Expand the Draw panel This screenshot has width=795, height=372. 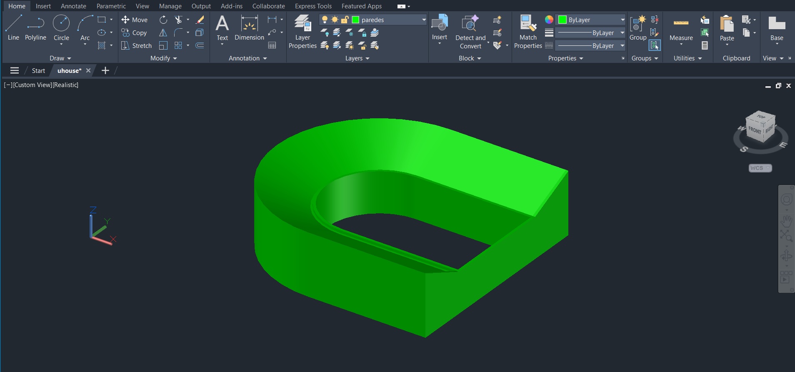[x=60, y=58]
